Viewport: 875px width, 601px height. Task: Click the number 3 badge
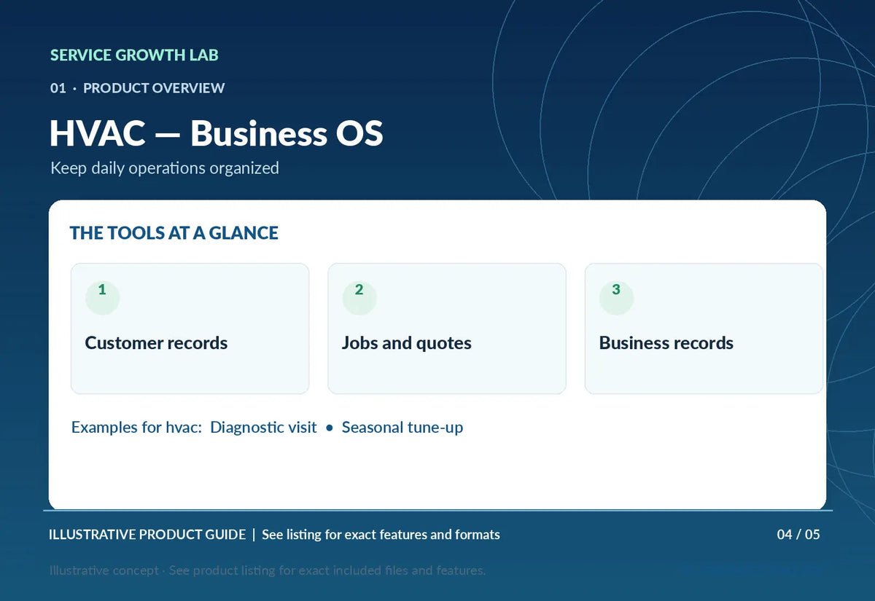pos(616,297)
